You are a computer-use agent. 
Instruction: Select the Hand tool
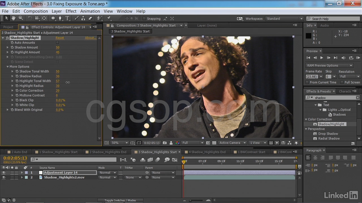point(14,18)
